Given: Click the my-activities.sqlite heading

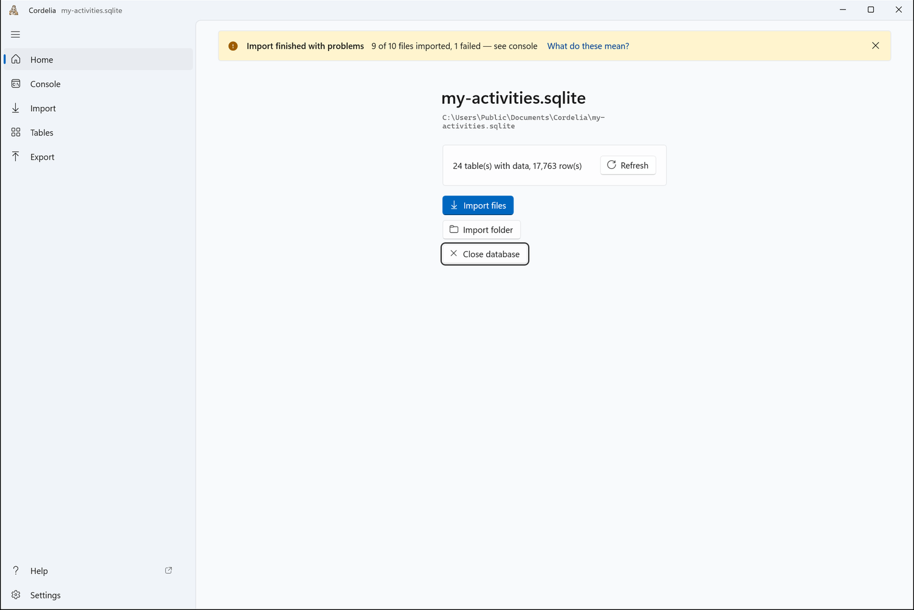Looking at the screenshot, I should coord(514,98).
